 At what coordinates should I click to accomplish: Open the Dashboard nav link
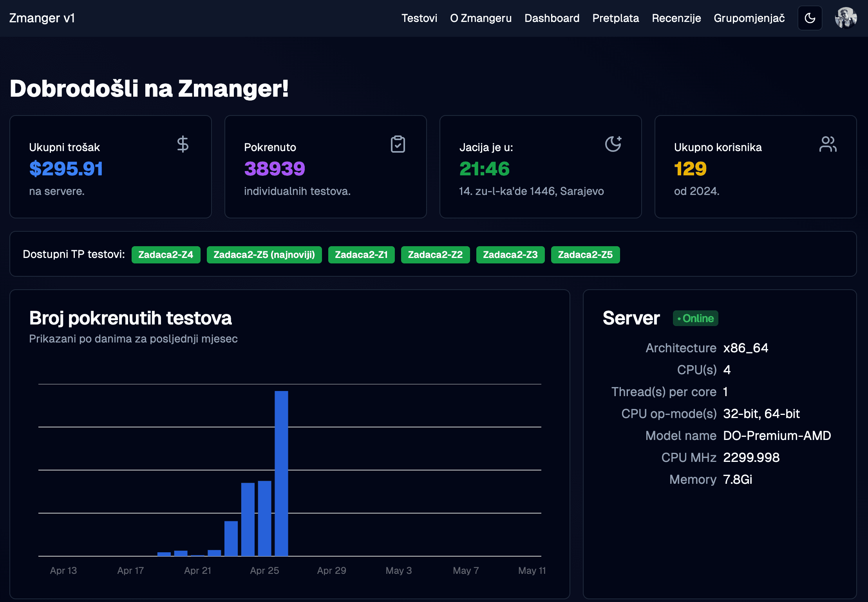coord(552,18)
